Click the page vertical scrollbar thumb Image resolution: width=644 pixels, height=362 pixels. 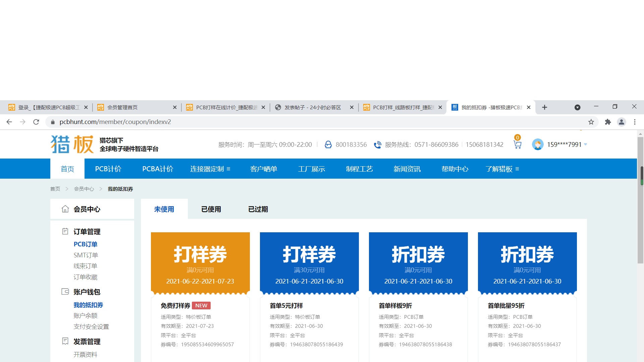click(640, 200)
